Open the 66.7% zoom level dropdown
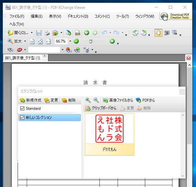196x187 pixels. (x=70, y=41)
